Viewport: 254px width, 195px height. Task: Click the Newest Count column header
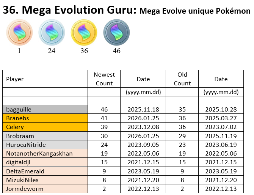[104, 79]
